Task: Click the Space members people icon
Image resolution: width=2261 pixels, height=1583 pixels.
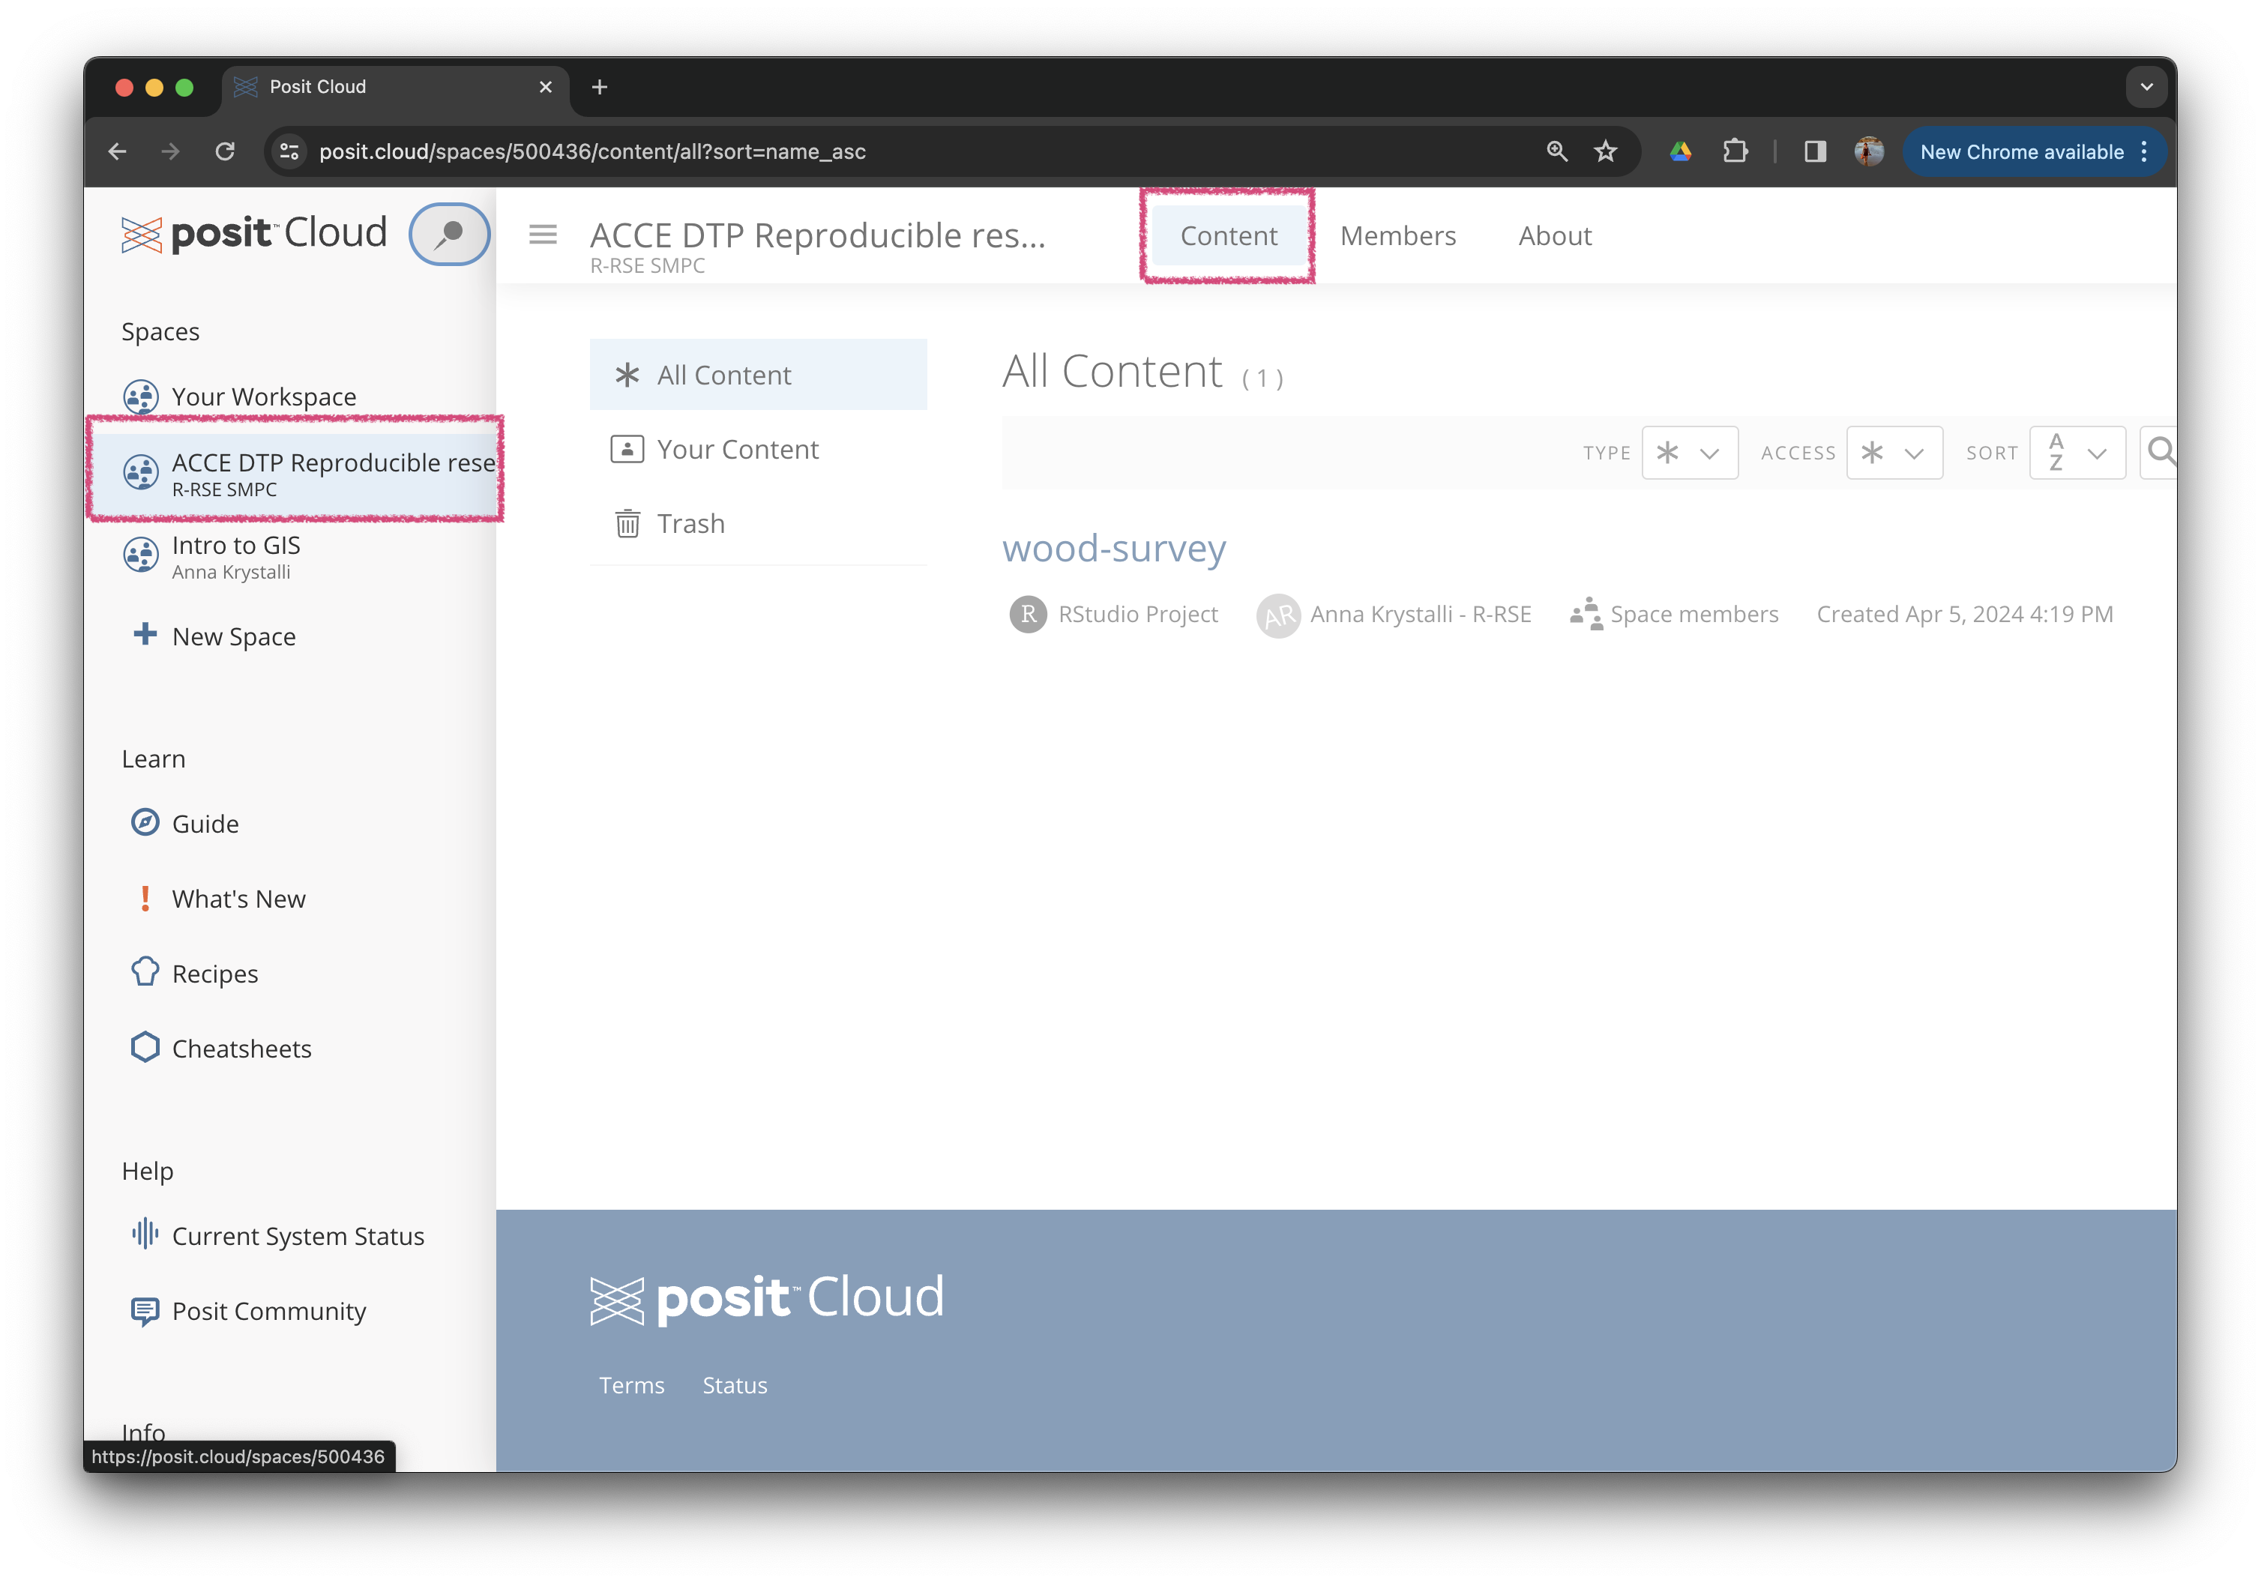Action: (x=1586, y=615)
